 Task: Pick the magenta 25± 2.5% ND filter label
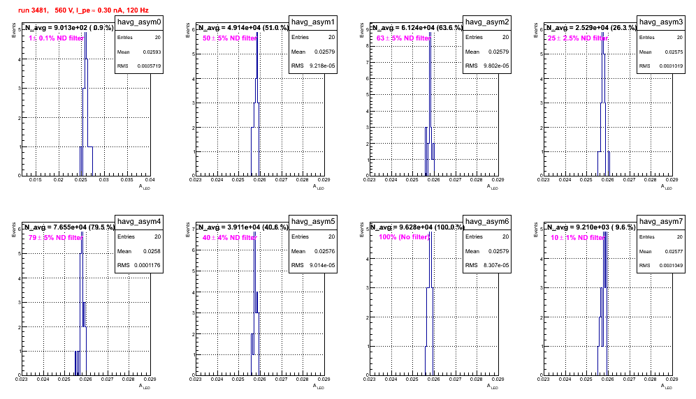[x=577, y=38]
